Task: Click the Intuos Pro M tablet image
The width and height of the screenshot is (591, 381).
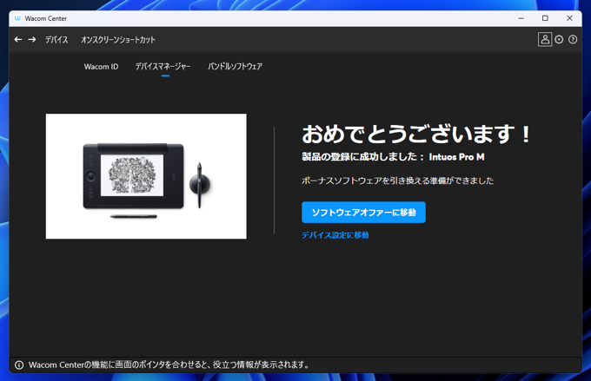Action: click(x=146, y=176)
